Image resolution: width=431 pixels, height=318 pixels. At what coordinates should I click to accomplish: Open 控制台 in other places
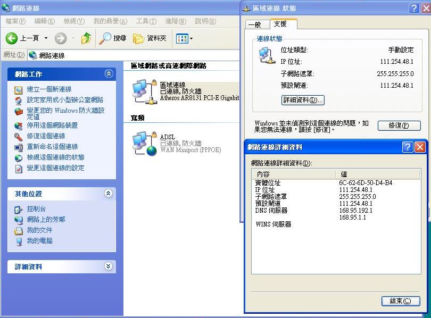coord(36,208)
